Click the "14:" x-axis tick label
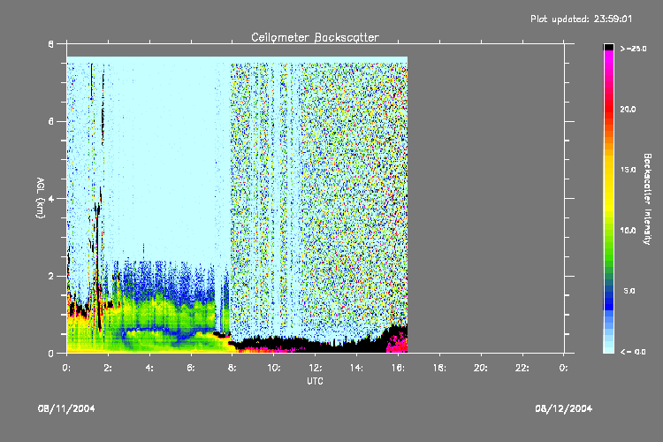 (356, 368)
